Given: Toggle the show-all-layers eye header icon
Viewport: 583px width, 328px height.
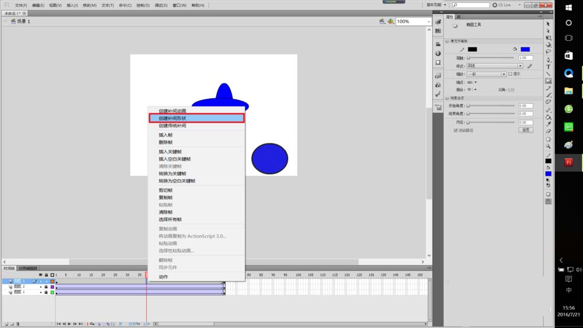Looking at the screenshot, I should pyautogui.click(x=41, y=275).
